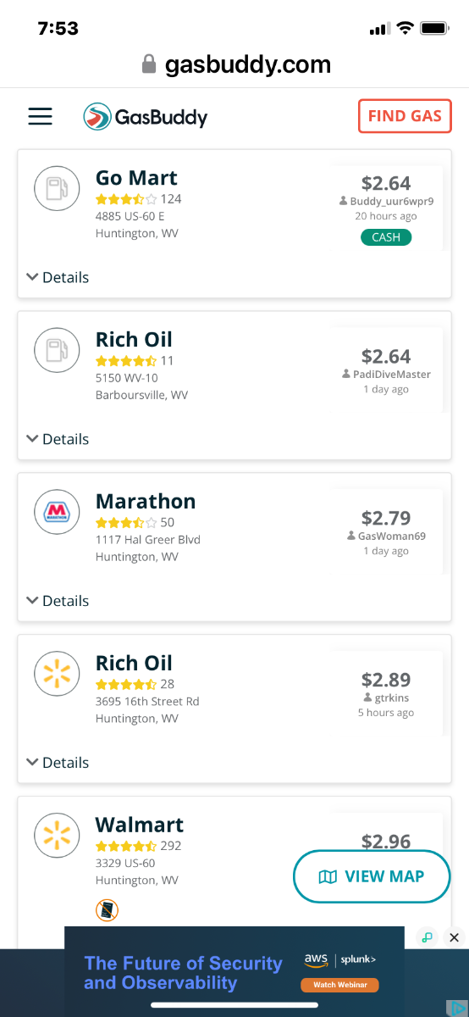Expand Details for Rich Oil Barboursville
This screenshot has height=1017, width=469.
point(58,439)
